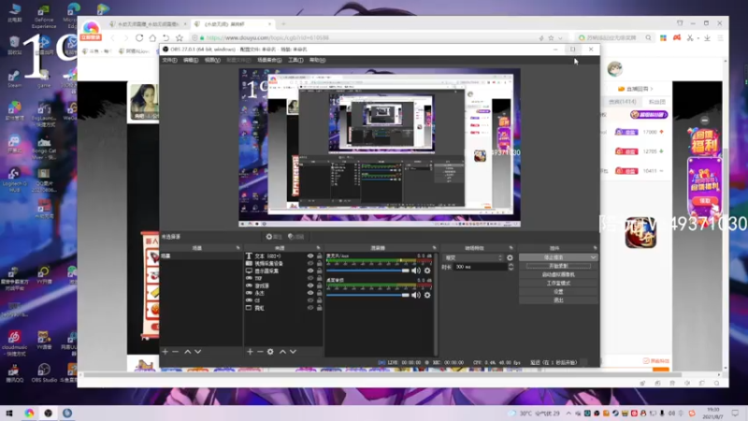Bookmark page with browser star icon
Screen dimensions: 748x421
click(180, 37)
